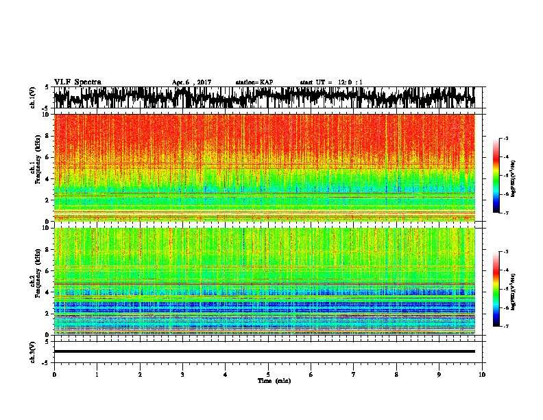Click the time axis tick label "2"
The width and height of the screenshot is (543, 420).
click(x=140, y=375)
